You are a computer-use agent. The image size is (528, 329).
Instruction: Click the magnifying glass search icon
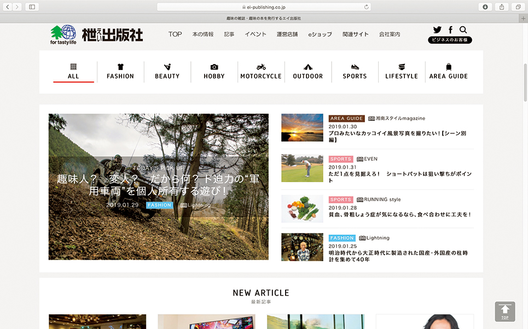coord(463,30)
